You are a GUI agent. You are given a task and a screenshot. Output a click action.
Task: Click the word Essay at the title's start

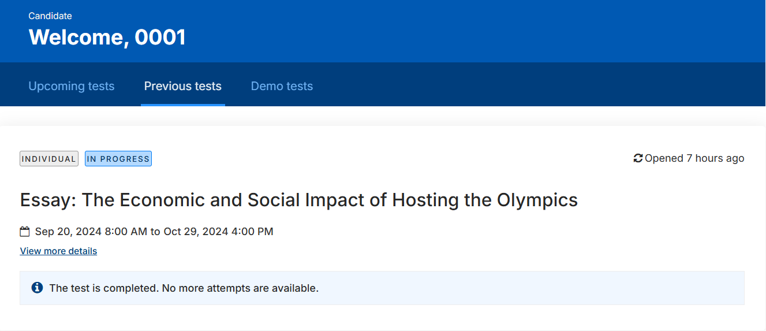48,200
